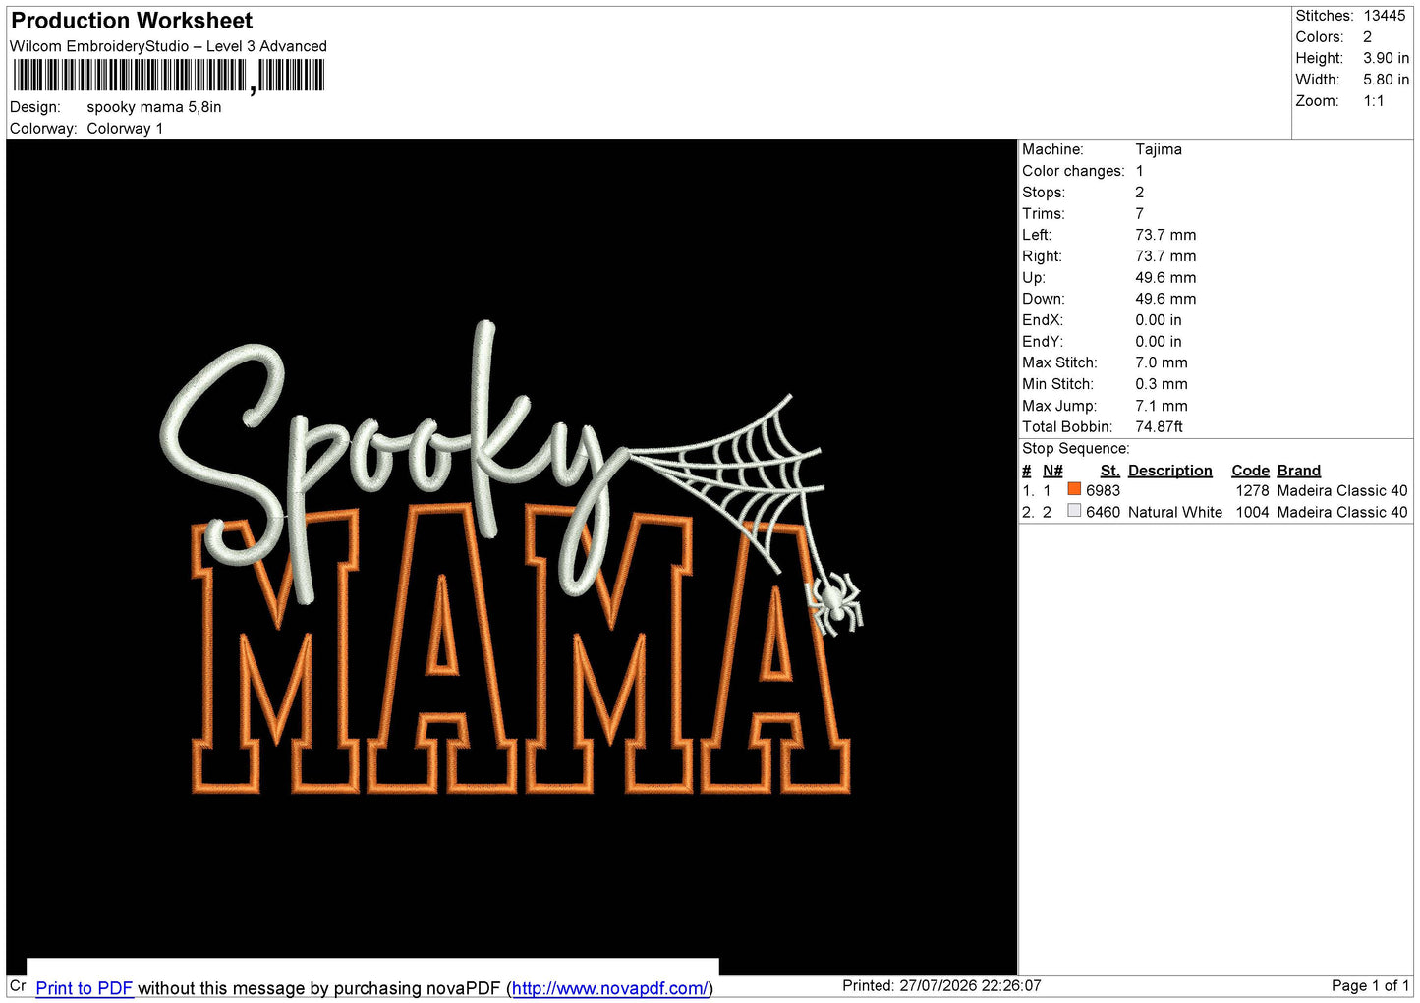The image size is (1420, 1003).
Task: Click the Stop Sequence heading
Action: [x=1075, y=448]
